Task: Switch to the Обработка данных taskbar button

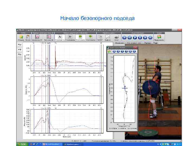Action: [x=73, y=144]
